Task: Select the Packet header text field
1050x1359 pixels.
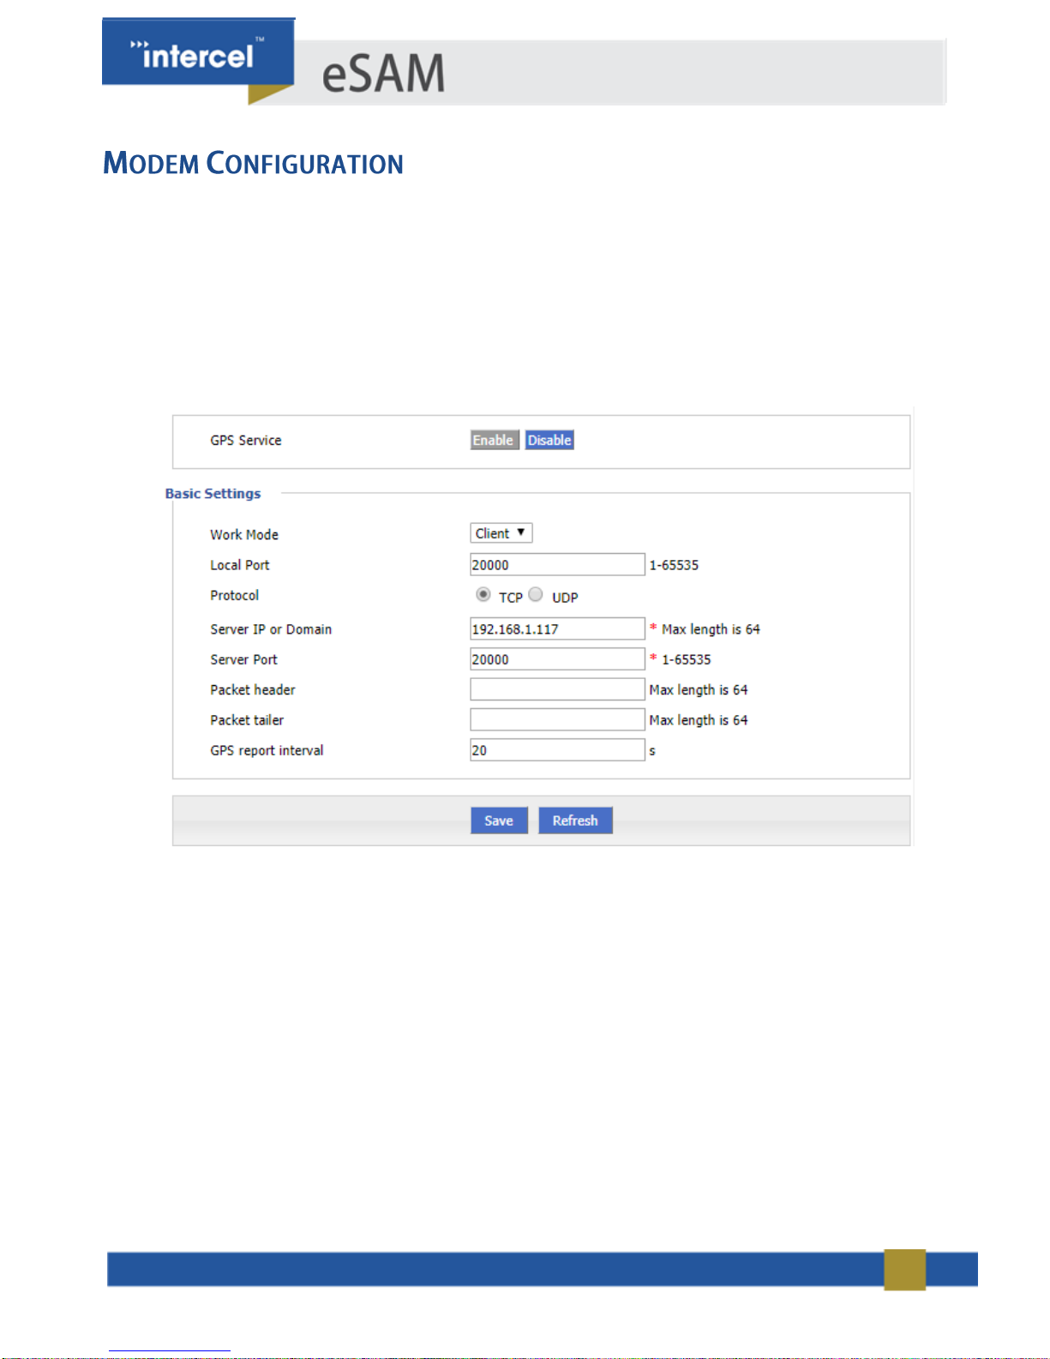Action: click(556, 689)
